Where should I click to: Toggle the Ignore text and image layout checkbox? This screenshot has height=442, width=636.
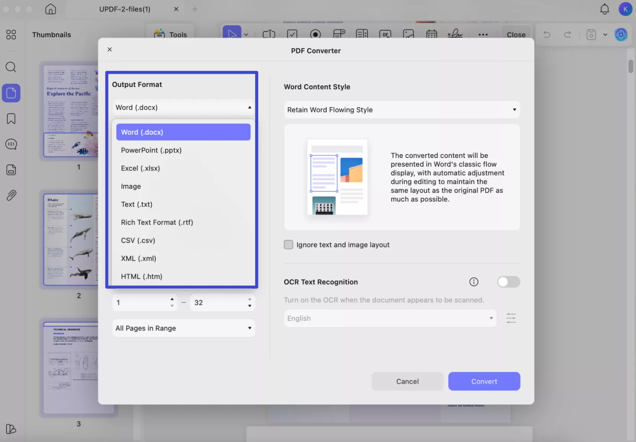point(289,245)
